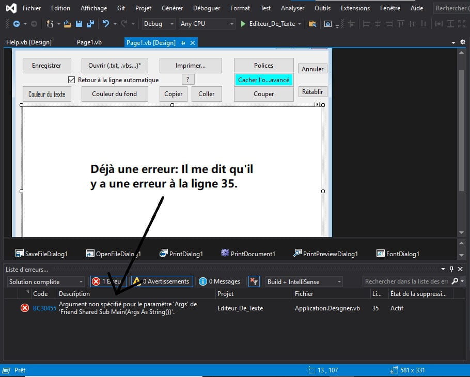Toggle the '0 Messages' filter button

(220, 281)
